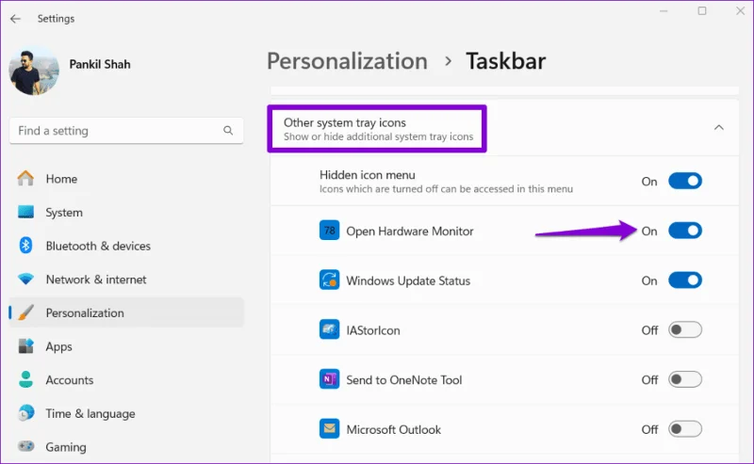Screen dimensions: 754x464
Task: Click Pankil Shah profile picture
Action: (x=34, y=71)
